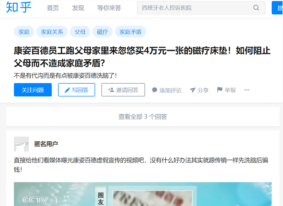This screenshot has height=206, width=283.
Task: Click the flag report icon
Action: 219,90
